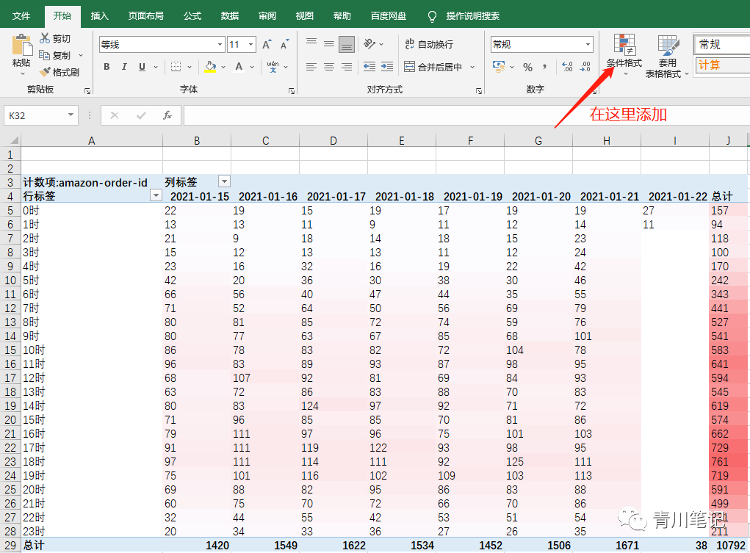Screen dimensions: 750x553
Task: Open the row labels (行标签) filter
Action: pyautogui.click(x=156, y=195)
